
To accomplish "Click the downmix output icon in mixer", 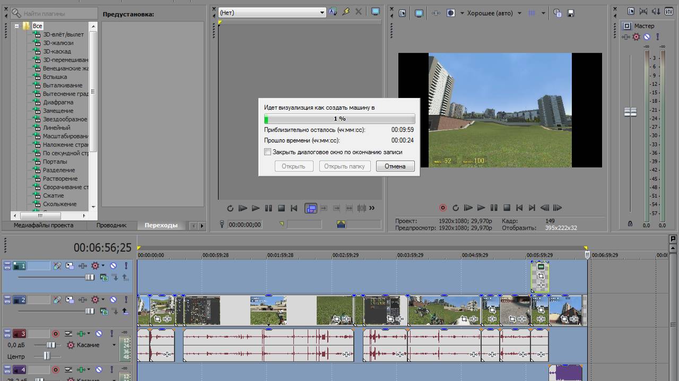I will 643,12.
